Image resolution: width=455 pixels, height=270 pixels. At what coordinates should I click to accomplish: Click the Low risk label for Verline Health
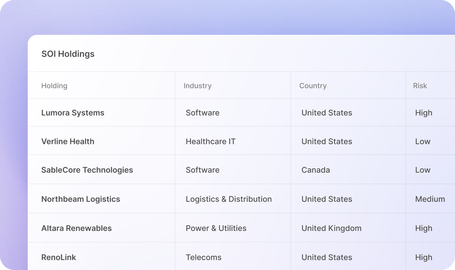pyautogui.click(x=423, y=141)
